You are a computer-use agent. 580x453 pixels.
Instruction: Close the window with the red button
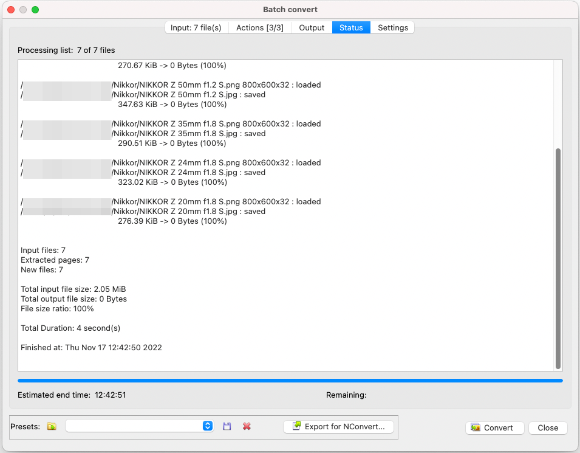tap(11, 10)
